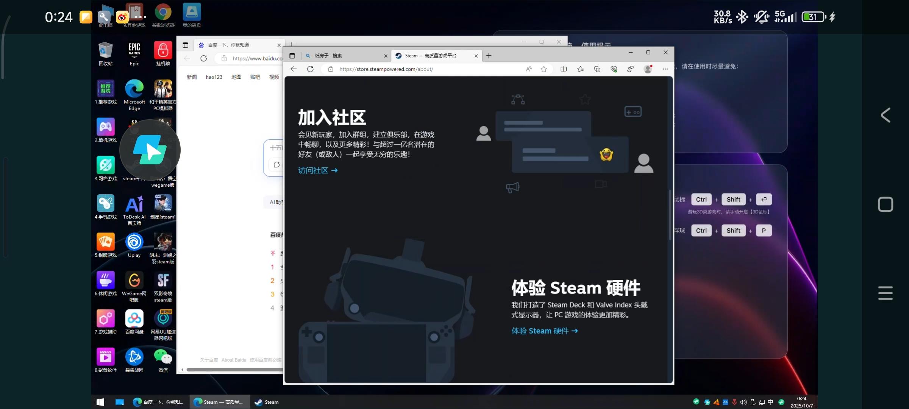Click the Read aloud icon in address bar
This screenshot has height=409, width=909.
pos(529,69)
